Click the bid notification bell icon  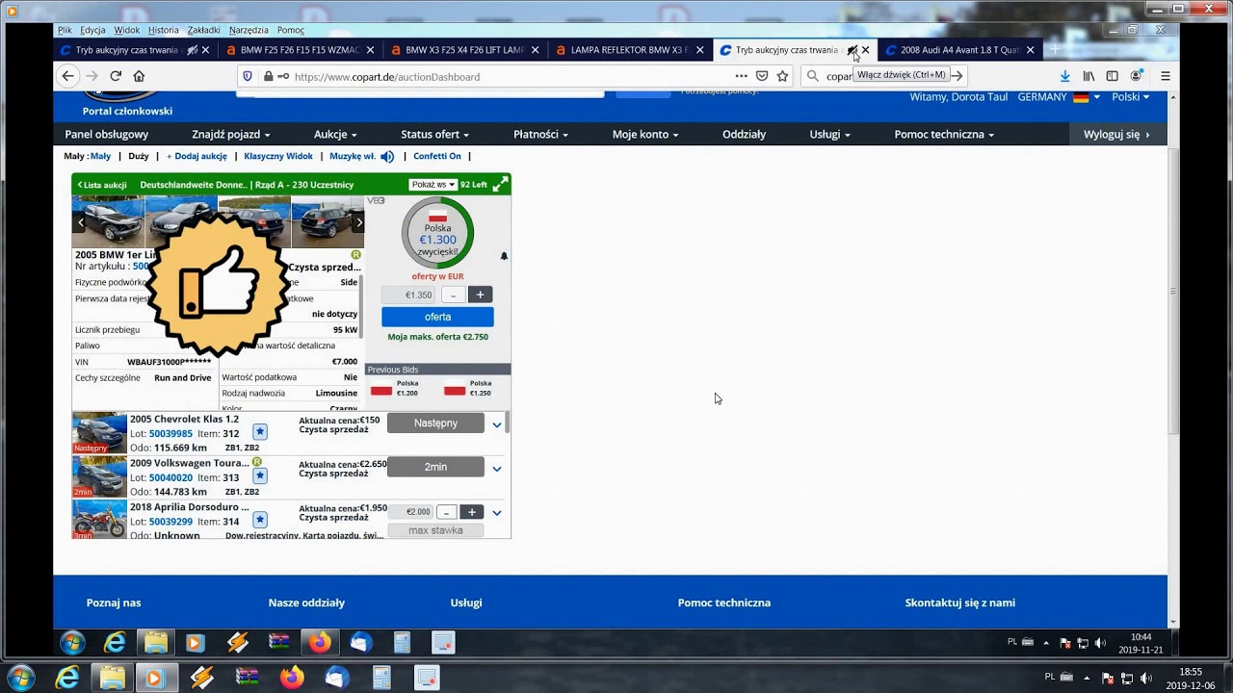click(504, 256)
